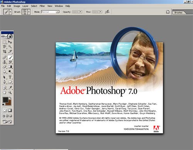Switch to Standard editing mode

[x=5, y=110]
